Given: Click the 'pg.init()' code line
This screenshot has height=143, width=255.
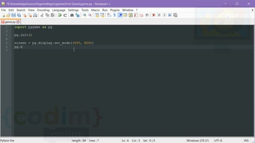Looking at the screenshot, I should click(23, 35).
